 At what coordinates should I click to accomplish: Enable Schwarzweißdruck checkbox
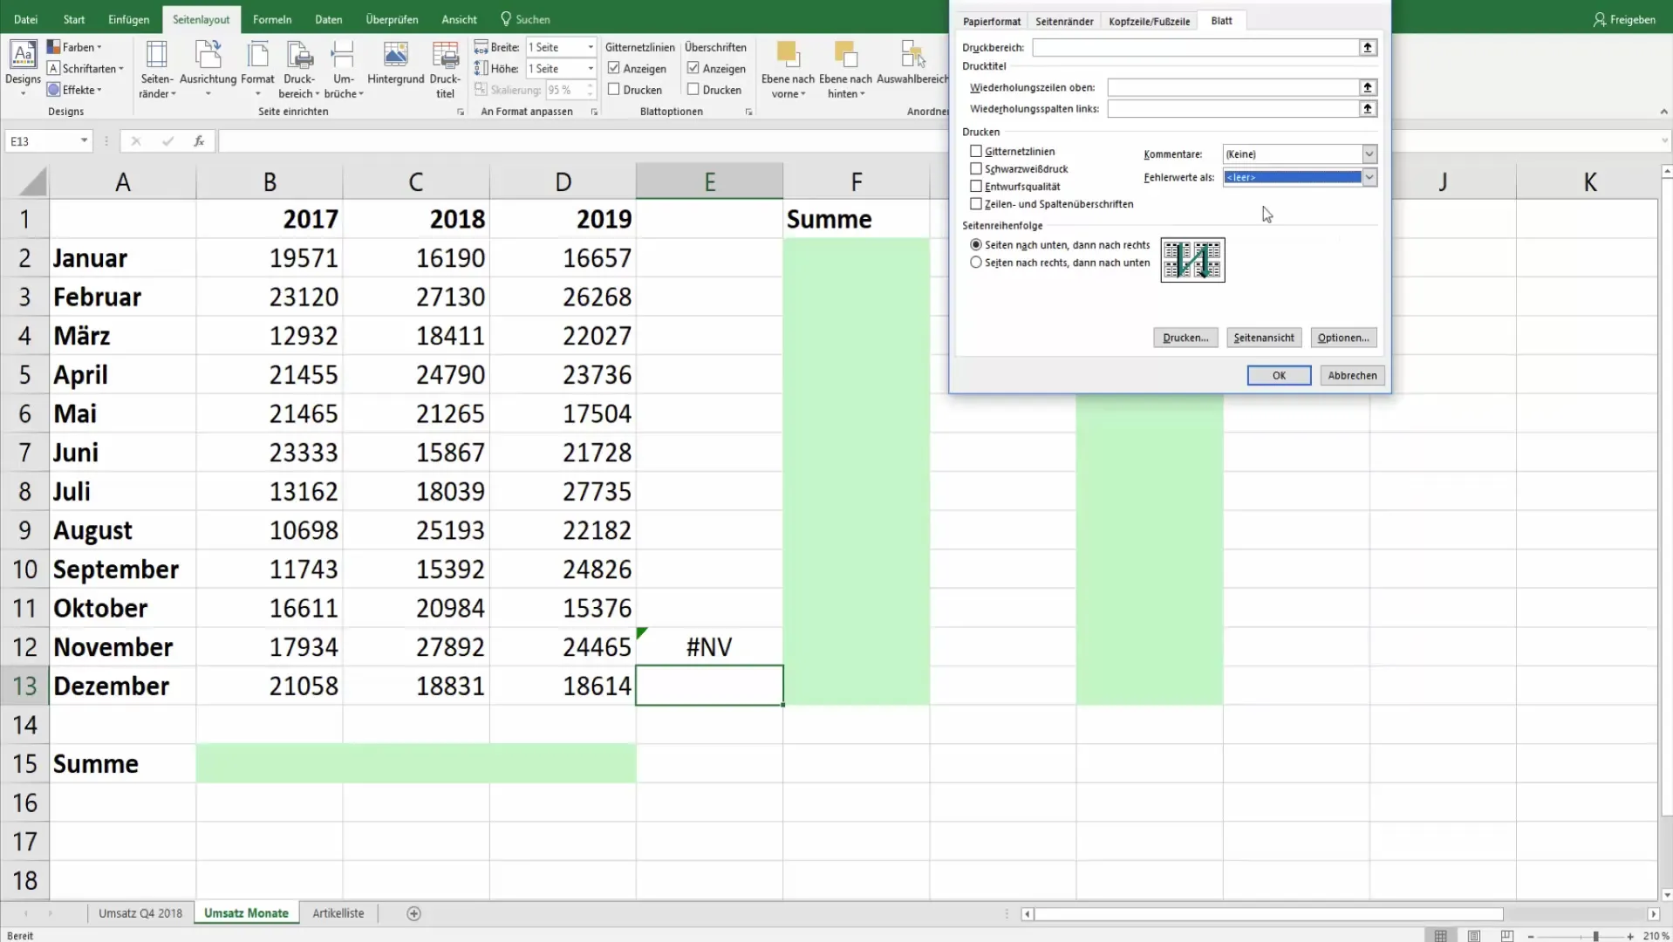976,168
